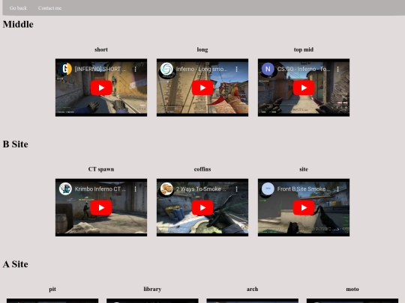Image resolution: width=405 pixels, height=303 pixels.
Task: Open more options on [INFERNO] SHORT video
Action: [135, 69]
